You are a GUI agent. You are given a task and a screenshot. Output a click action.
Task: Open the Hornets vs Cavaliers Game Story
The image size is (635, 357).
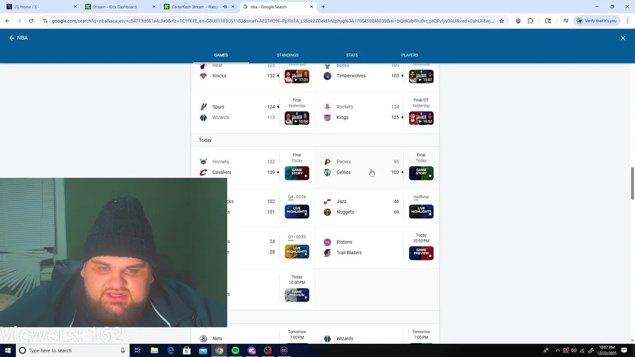tap(297, 173)
